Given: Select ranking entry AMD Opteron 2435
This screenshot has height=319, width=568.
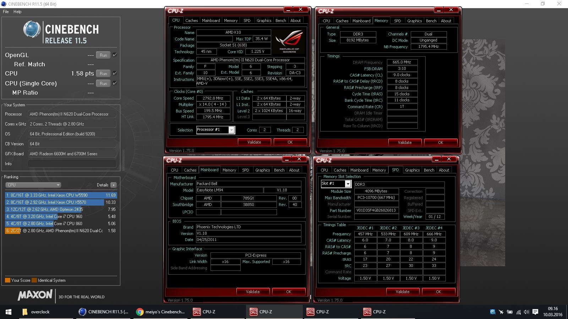Looking at the screenshot, I should (x=60, y=209).
